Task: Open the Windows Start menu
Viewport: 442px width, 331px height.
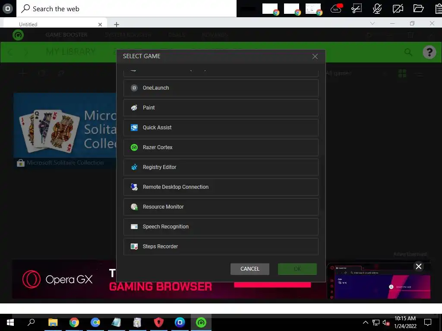Action: point(10,322)
